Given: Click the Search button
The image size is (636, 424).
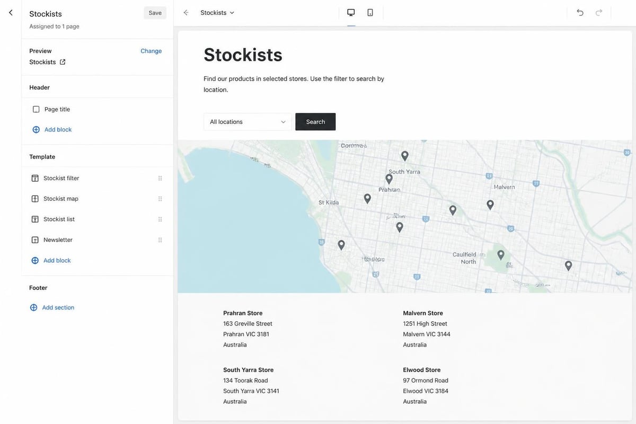Looking at the screenshot, I should pyautogui.click(x=315, y=121).
